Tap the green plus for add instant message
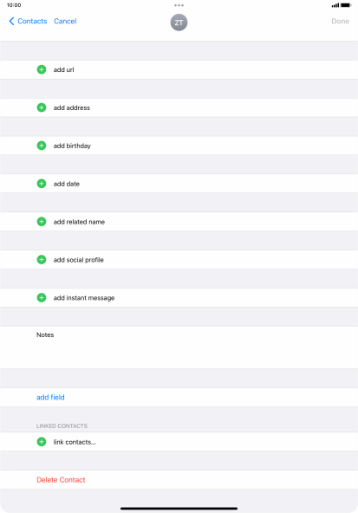Viewport: 358px width, 513px height. pos(42,298)
